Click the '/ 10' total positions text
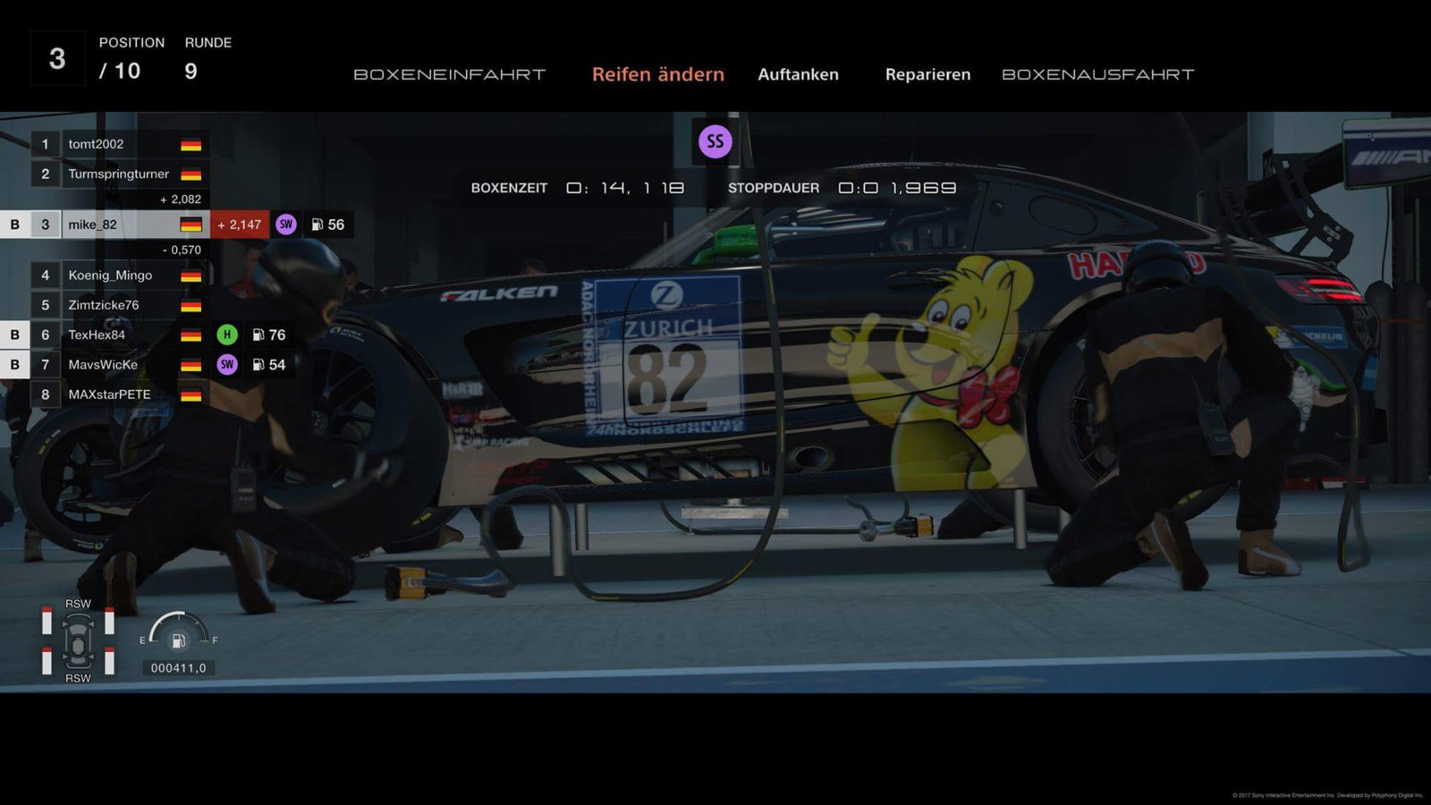Image resolution: width=1431 pixels, height=805 pixels. [x=120, y=71]
